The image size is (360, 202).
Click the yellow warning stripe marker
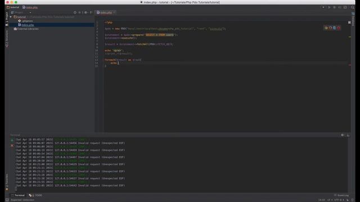[x=350, y=37]
